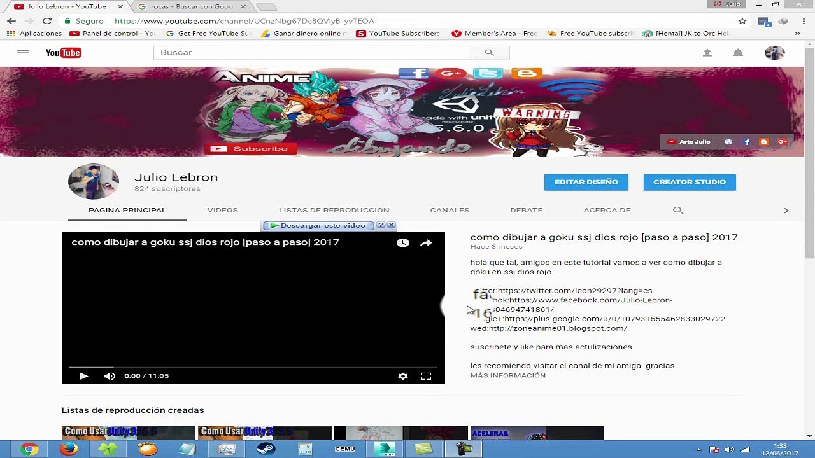
Task: Click the Julio Lebron channel name
Action: point(176,177)
